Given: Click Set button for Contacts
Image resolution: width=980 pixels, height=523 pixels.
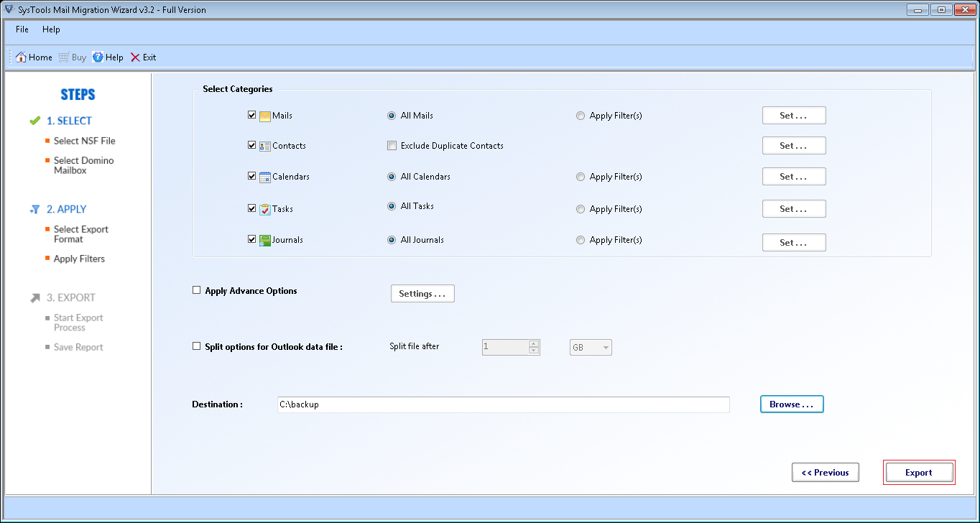Looking at the screenshot, I should point(794,146).
